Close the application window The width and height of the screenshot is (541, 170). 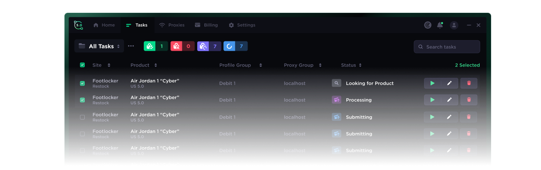point(478,25)
